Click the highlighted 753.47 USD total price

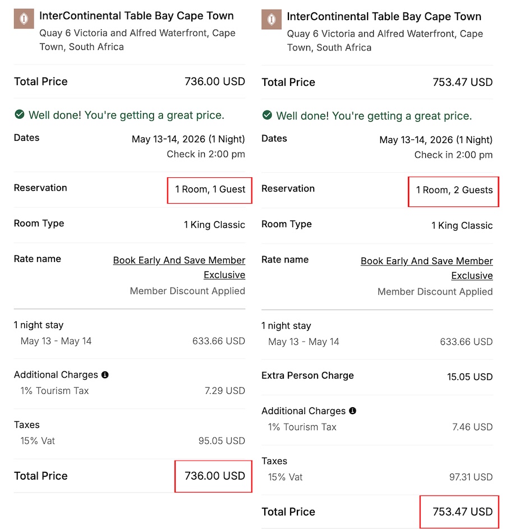click(459, 511)
